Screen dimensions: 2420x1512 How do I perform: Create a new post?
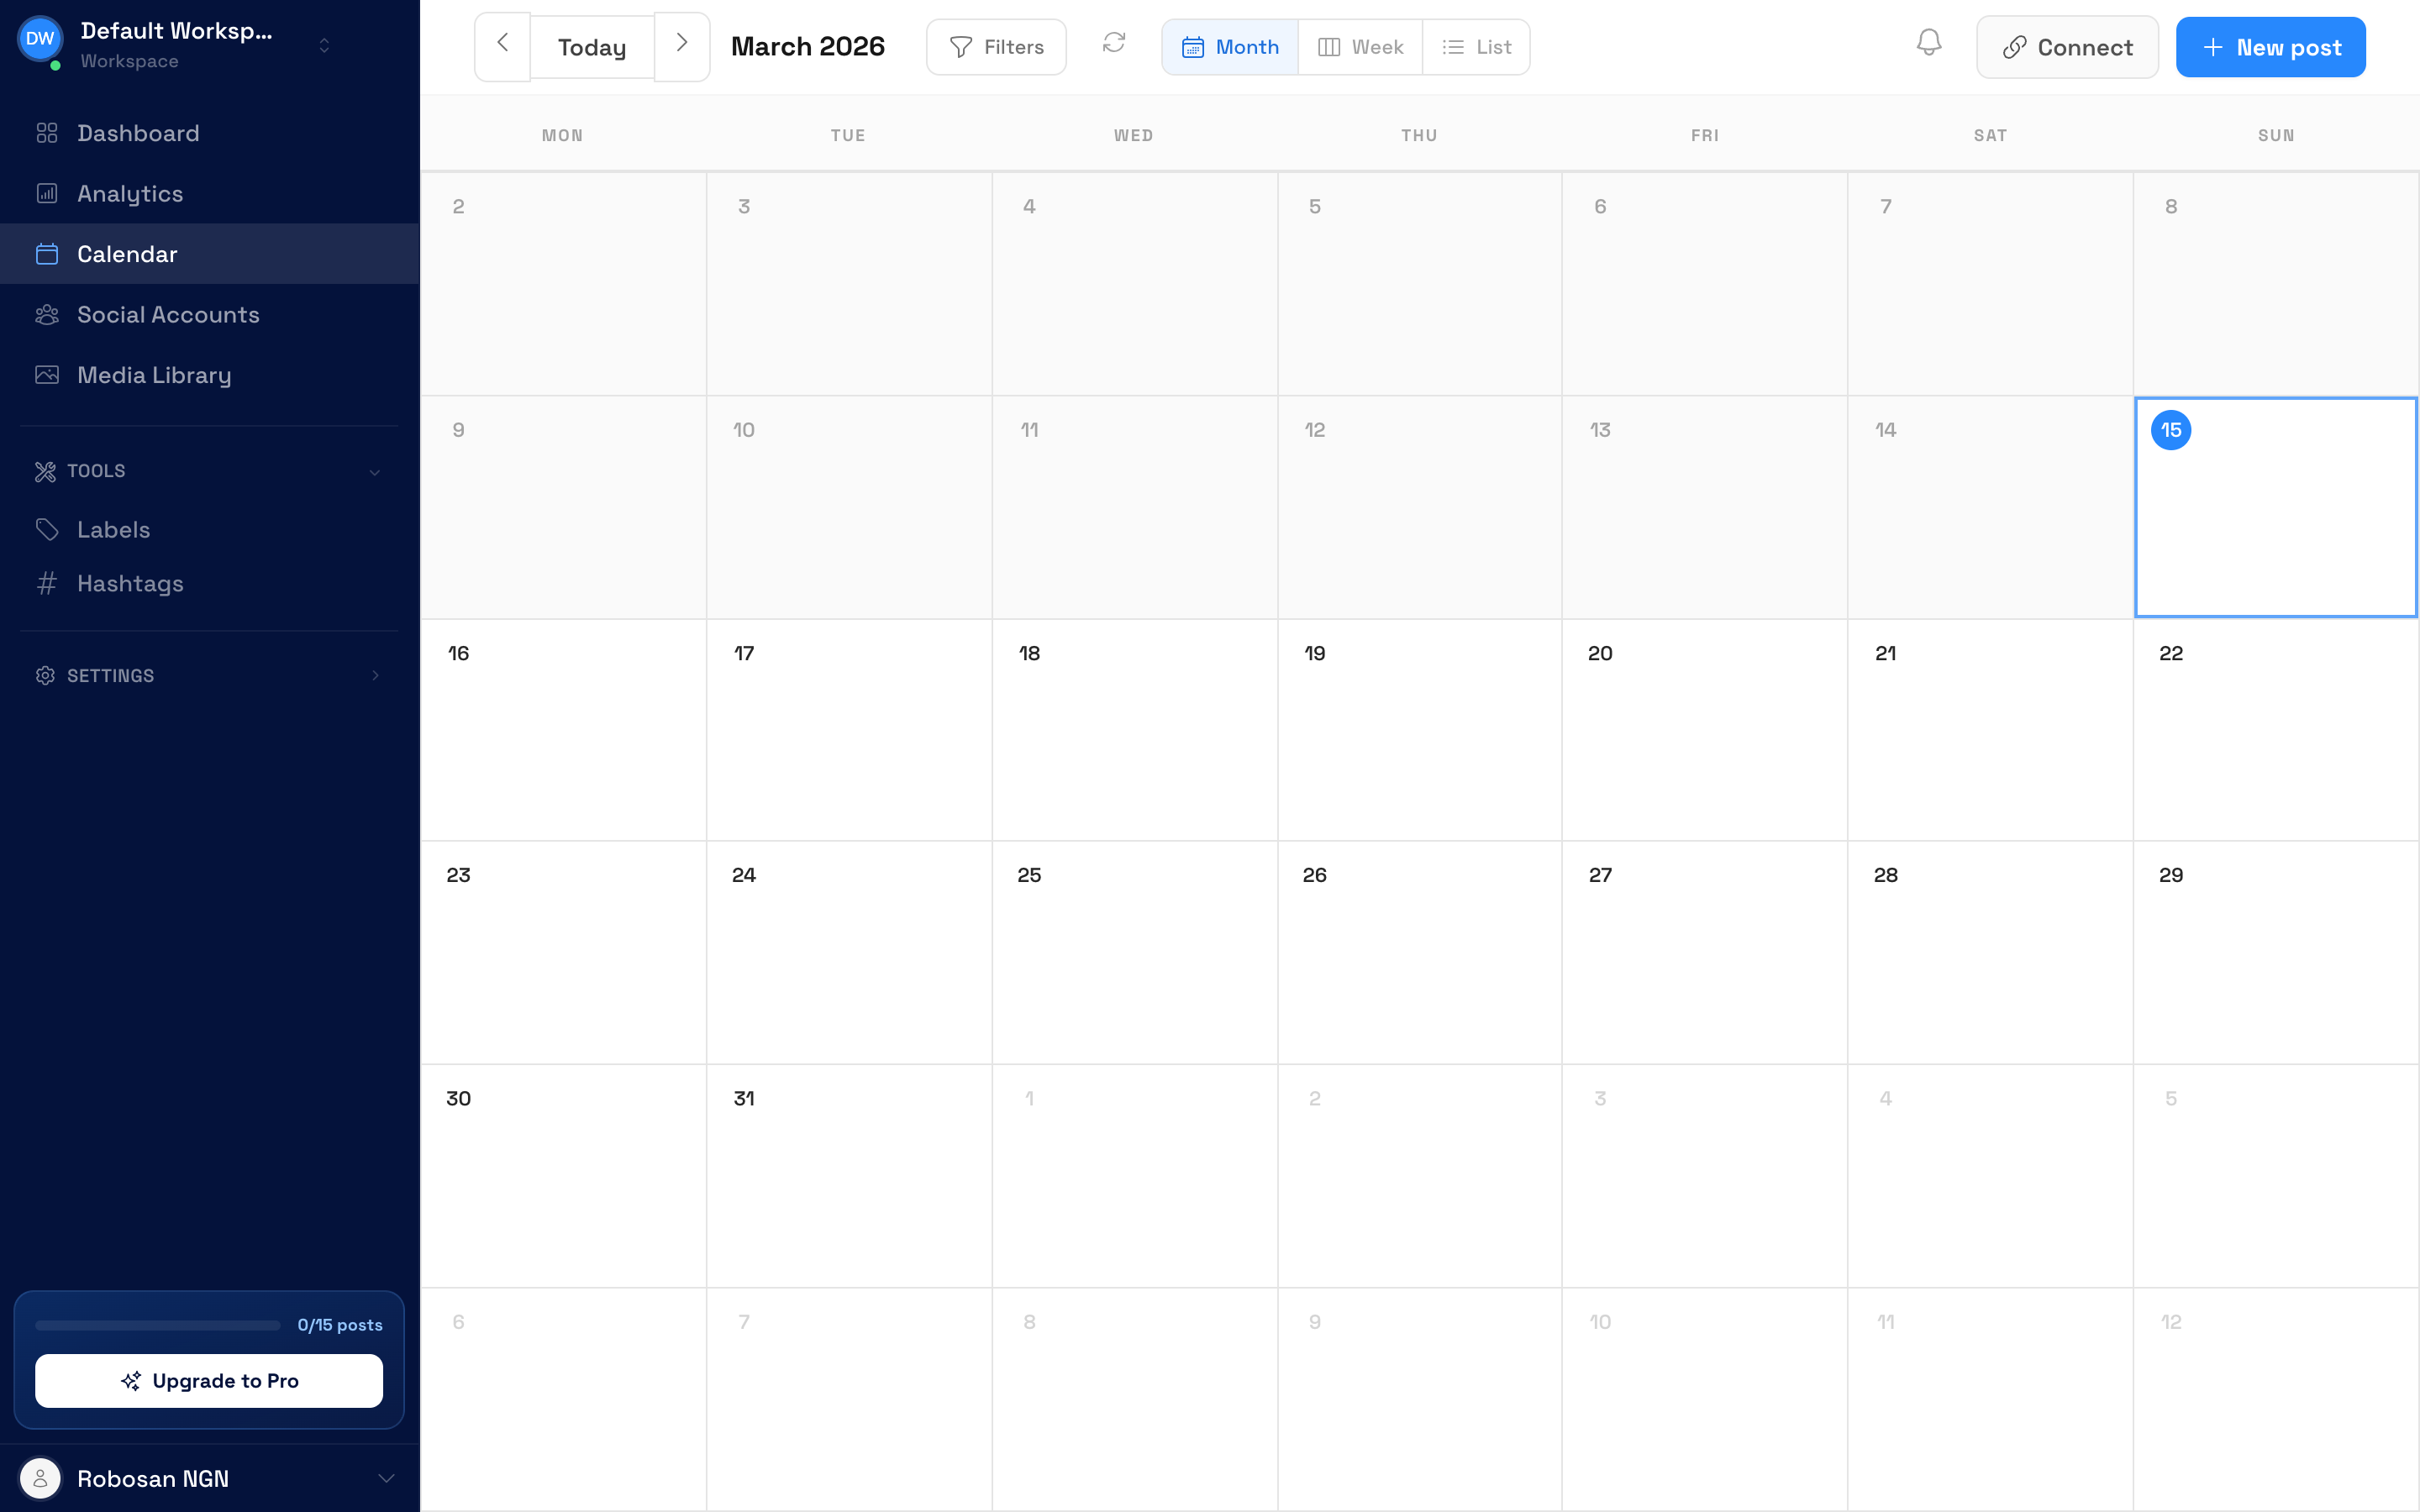pyautogui.click(x=2270, y=46)
